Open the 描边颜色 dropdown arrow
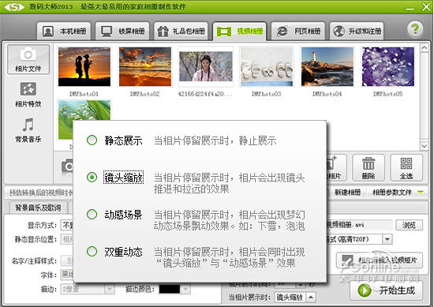The image size is (434, 307). coord(185,290)
